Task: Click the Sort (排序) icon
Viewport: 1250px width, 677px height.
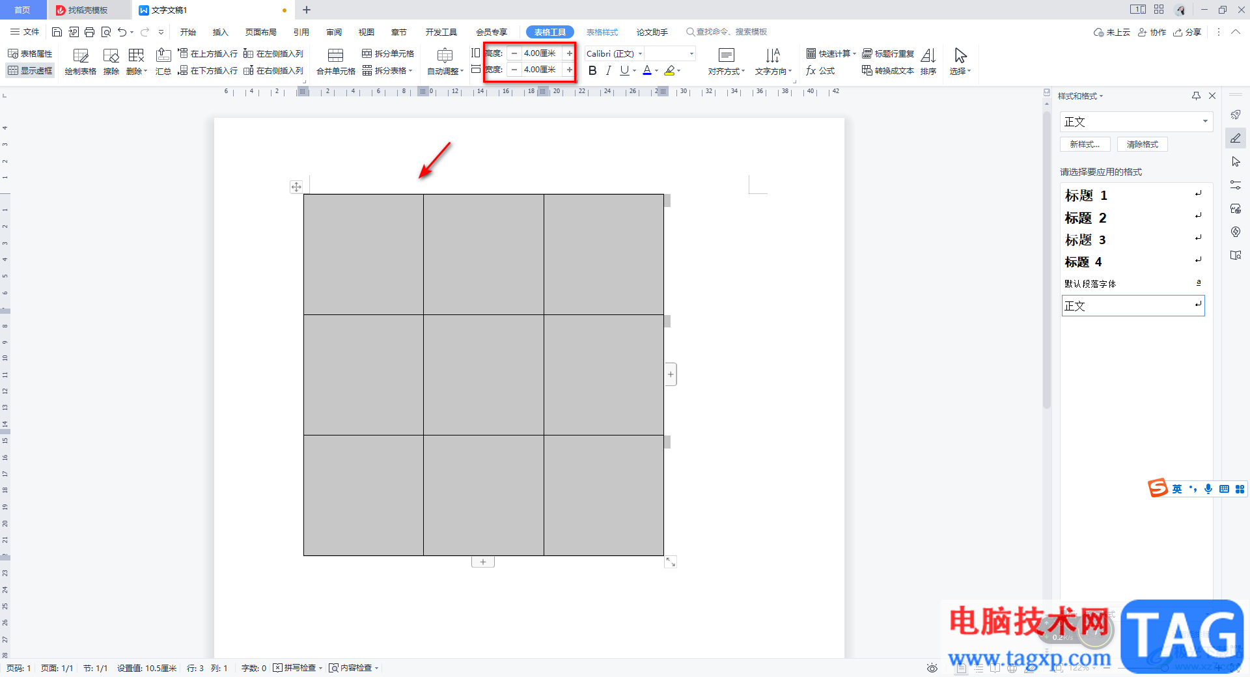Action: pos(928,62)
